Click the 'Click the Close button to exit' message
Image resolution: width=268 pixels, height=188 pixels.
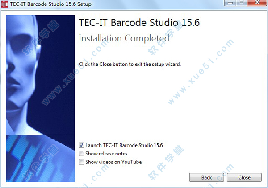tap(130, 65)
